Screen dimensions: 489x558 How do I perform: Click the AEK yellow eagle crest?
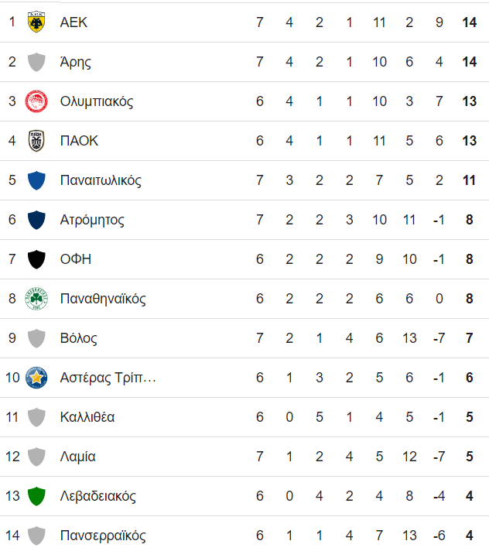[x=36, y=22]
